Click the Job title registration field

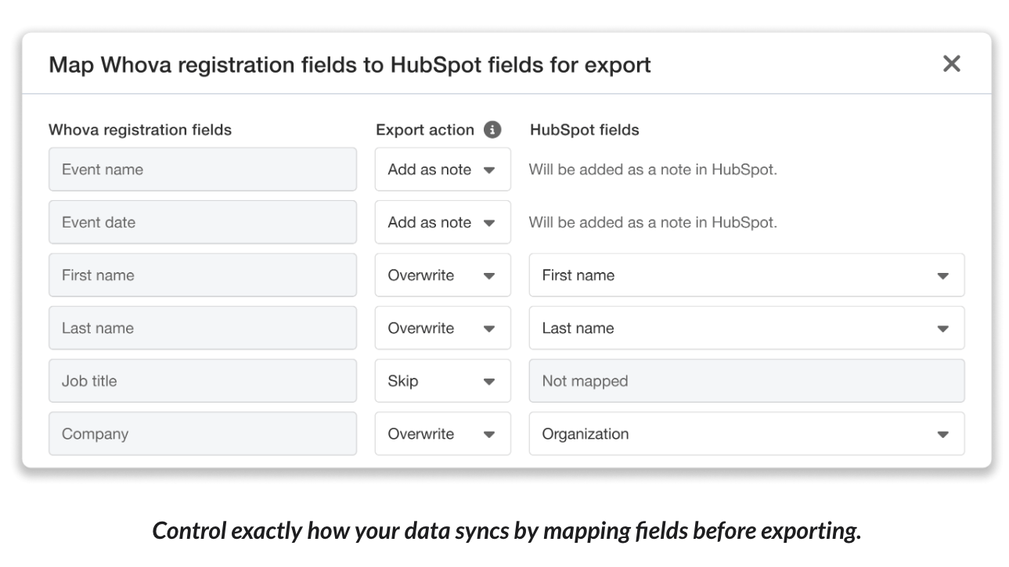(203, 381)
